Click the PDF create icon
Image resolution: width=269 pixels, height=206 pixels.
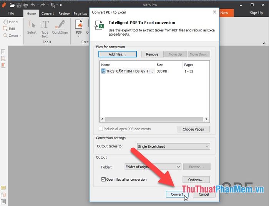coord(79,25)
